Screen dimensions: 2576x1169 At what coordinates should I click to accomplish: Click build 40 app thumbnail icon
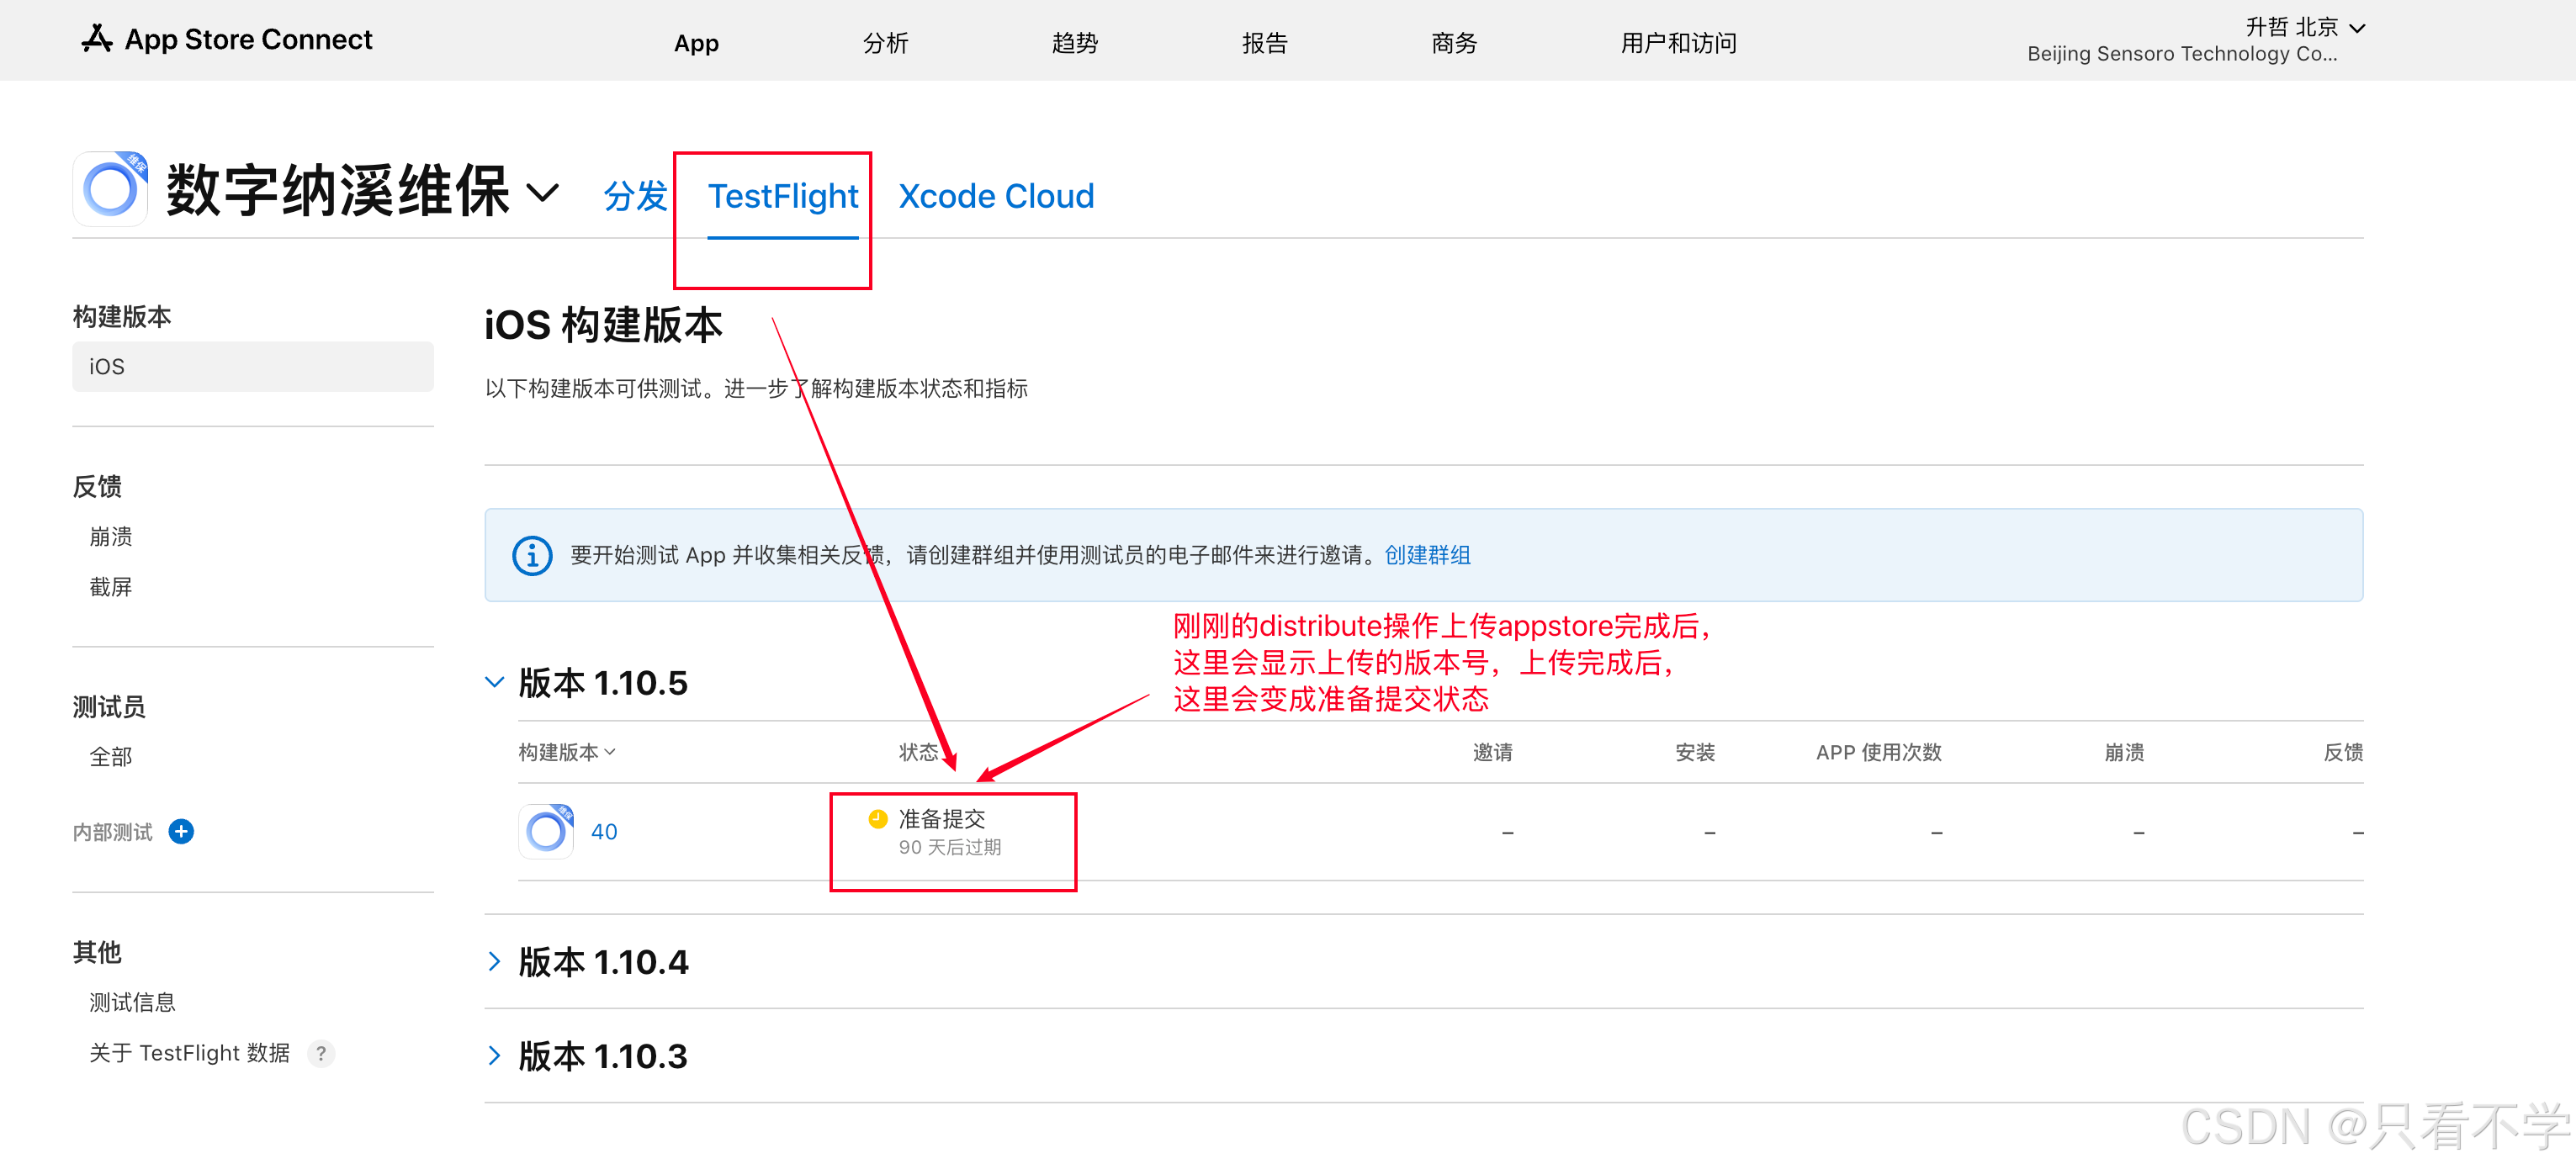[546, 831]
